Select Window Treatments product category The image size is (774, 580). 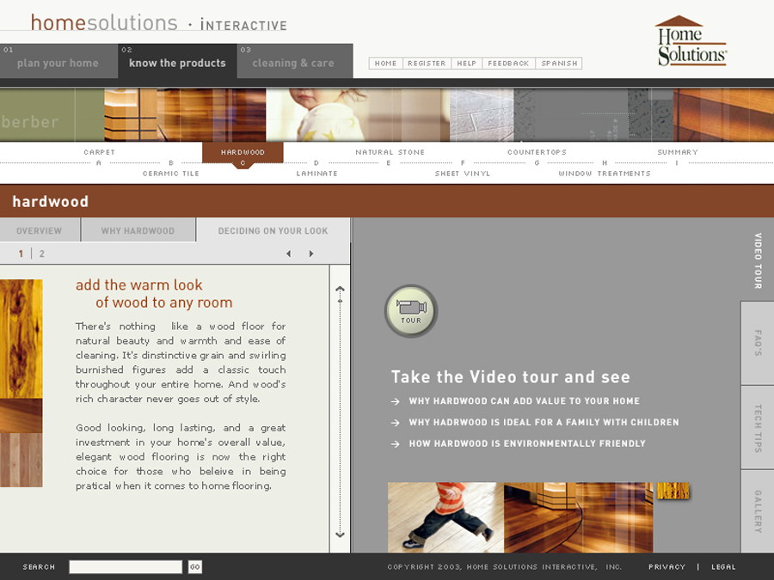[x=605, y=174]
